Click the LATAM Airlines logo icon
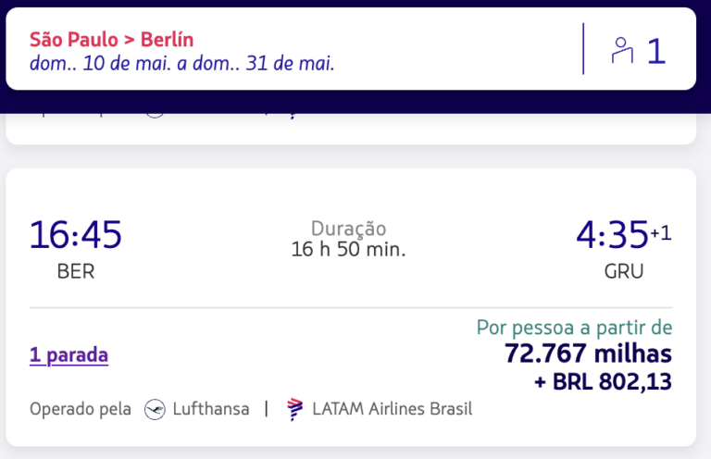Viewport: 711px width, 459px height. click(x=295, y=409)
